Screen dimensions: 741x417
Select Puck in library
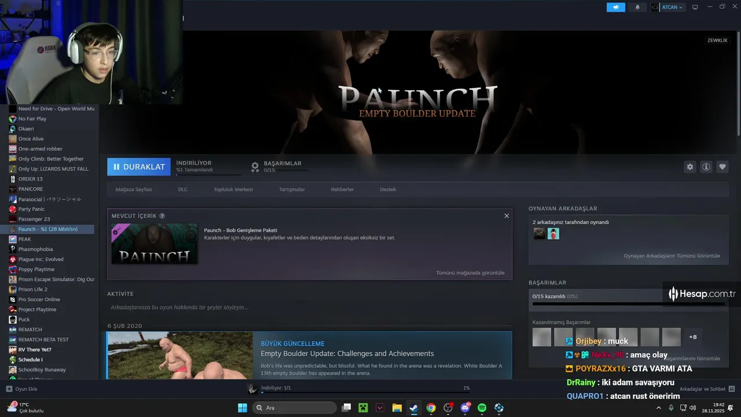52,320
